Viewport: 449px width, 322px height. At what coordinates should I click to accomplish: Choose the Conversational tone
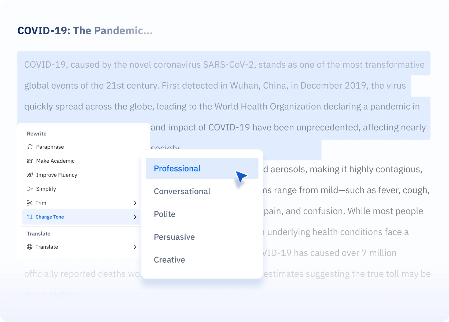[x=182, y=191]
